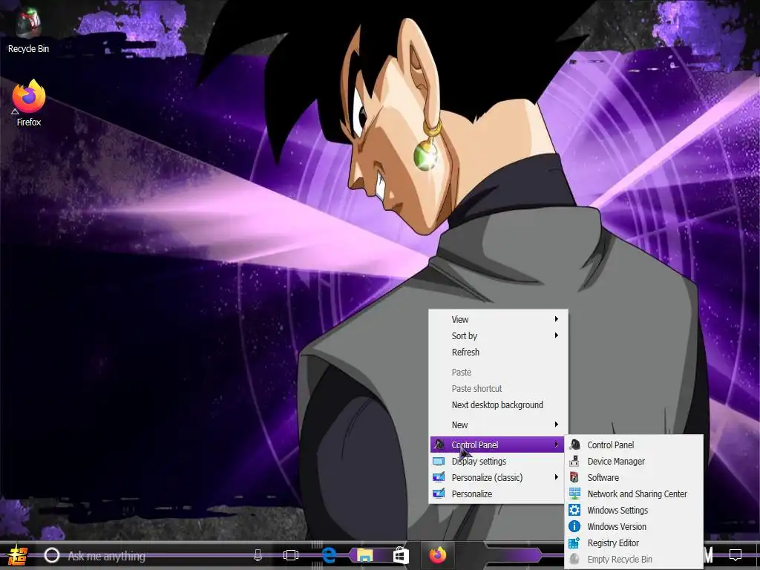Open Task View from taskbar
This screenshot has height=570, width=760.
click(291, 555)
